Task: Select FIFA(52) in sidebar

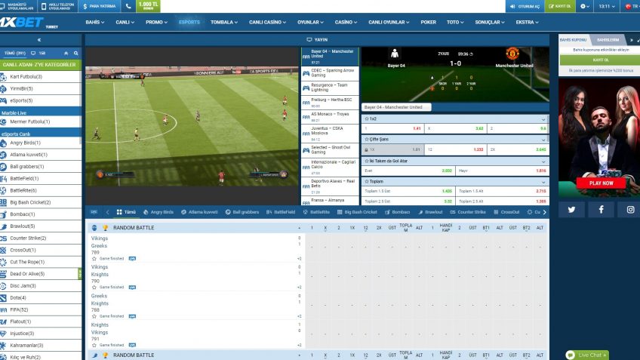Action: tap(40, 309)
